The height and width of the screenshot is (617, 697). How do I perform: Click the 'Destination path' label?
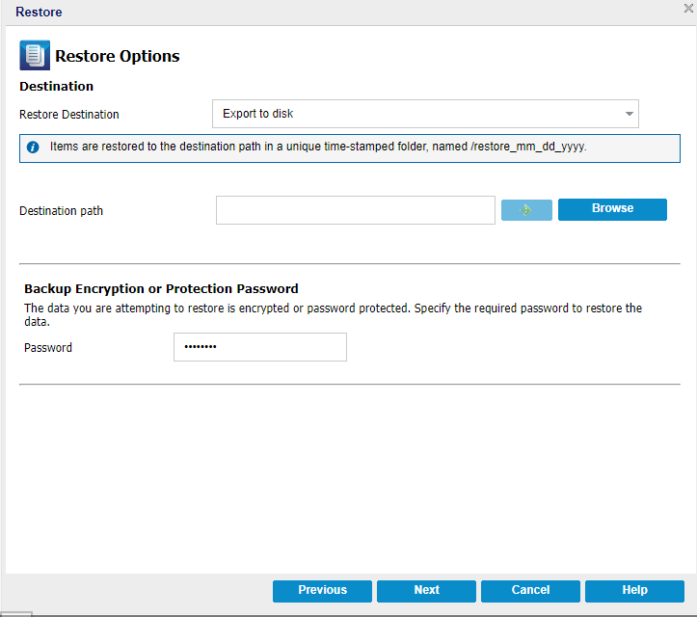[62, 211]
